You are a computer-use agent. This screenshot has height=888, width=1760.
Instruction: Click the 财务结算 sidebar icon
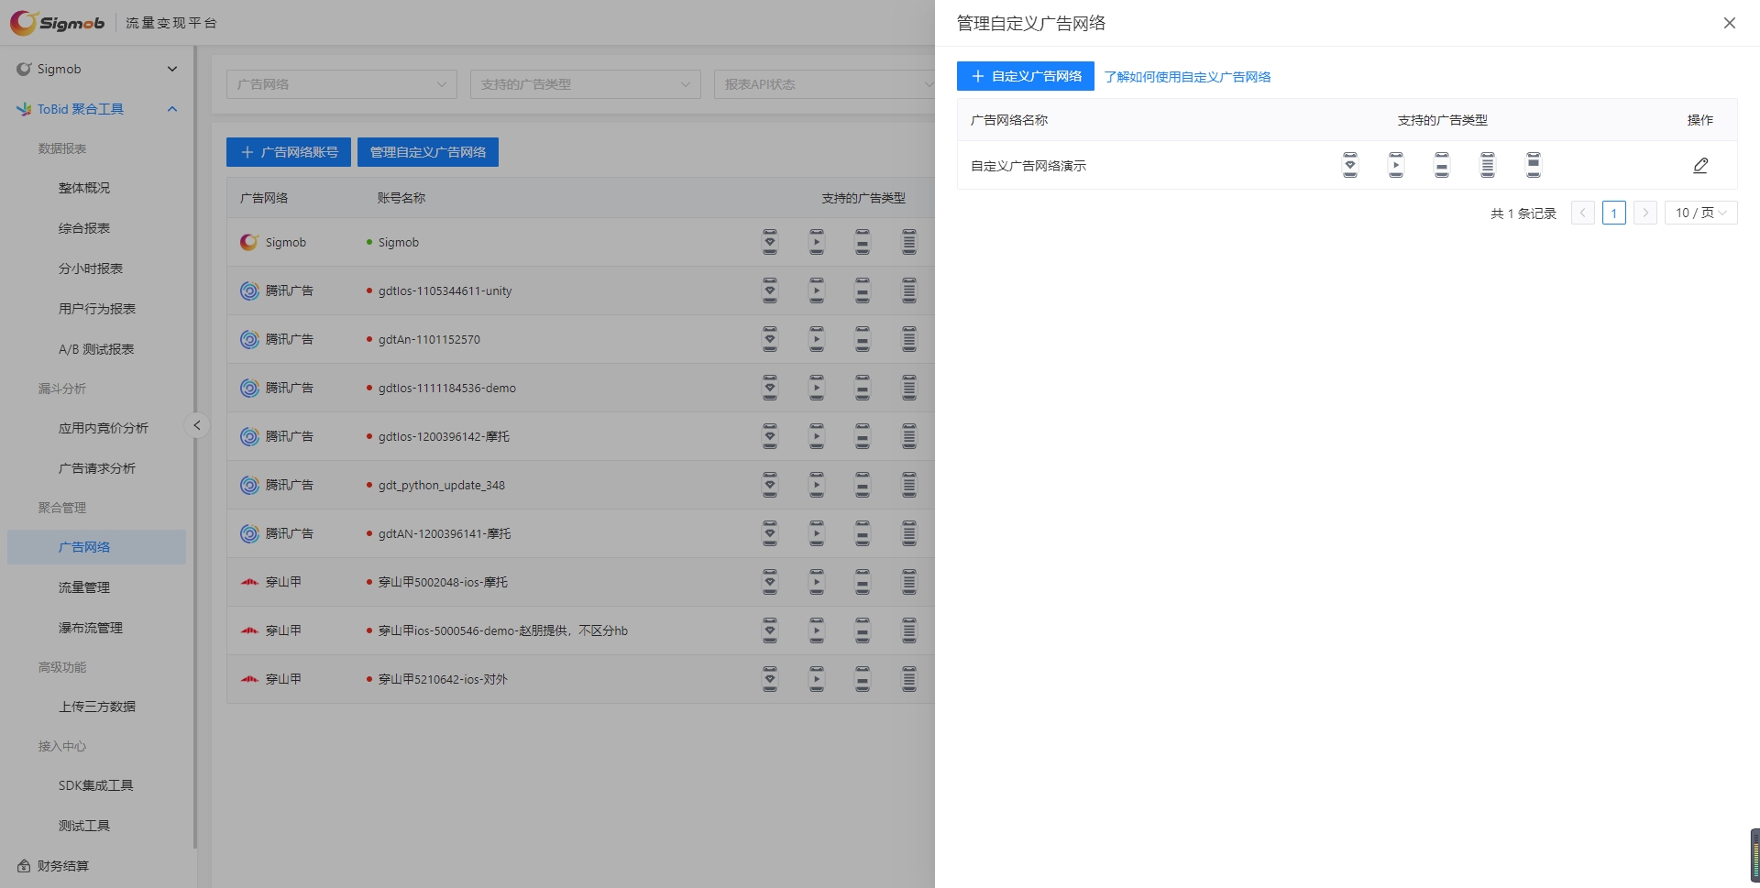click(x=24, y=866)
